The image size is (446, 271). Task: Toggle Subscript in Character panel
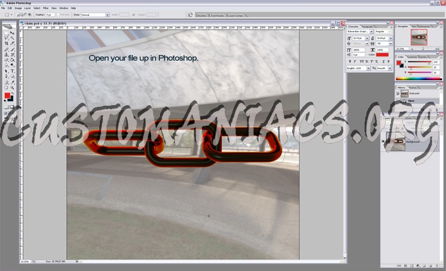377,61
